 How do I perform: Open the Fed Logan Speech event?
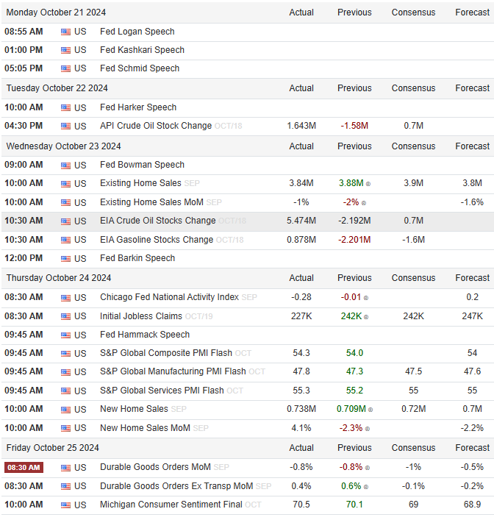click(137, 32)
